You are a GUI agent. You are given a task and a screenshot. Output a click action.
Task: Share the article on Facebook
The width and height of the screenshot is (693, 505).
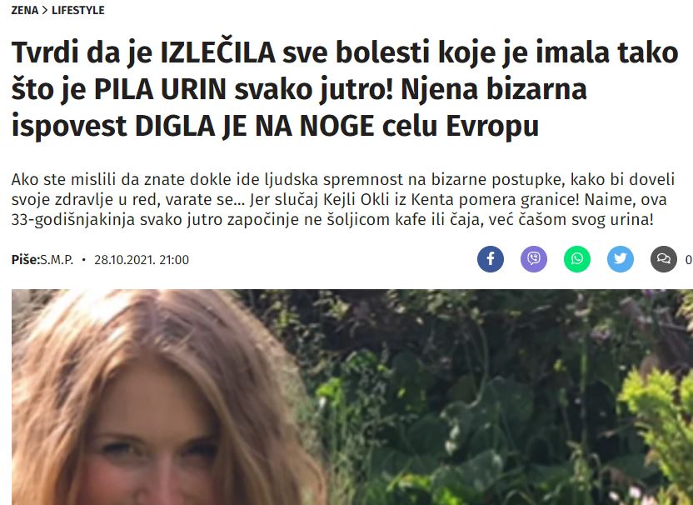[490, 258]
